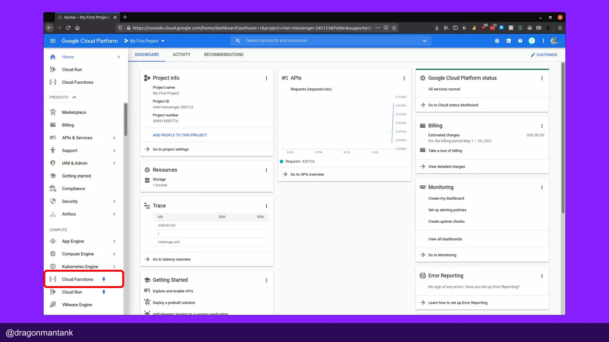Open the hamburger navigation menu
This screenshot has height=342, width=609.
coord(53,41)
